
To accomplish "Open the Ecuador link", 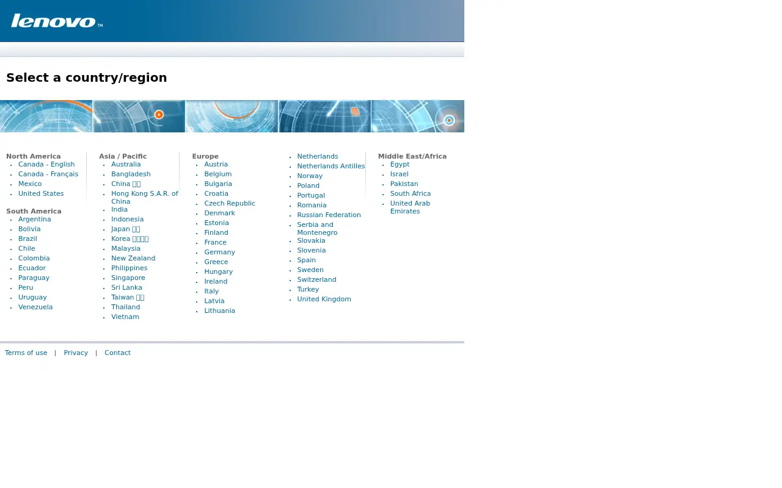I will 32,268.
